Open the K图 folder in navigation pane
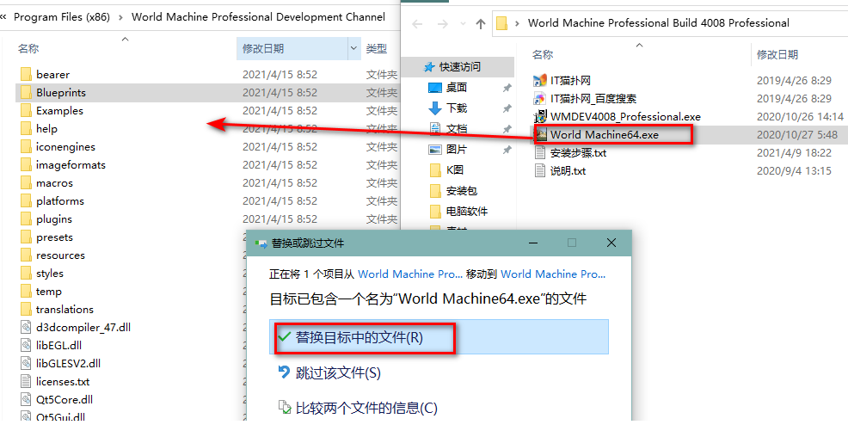 click(455, 169)
